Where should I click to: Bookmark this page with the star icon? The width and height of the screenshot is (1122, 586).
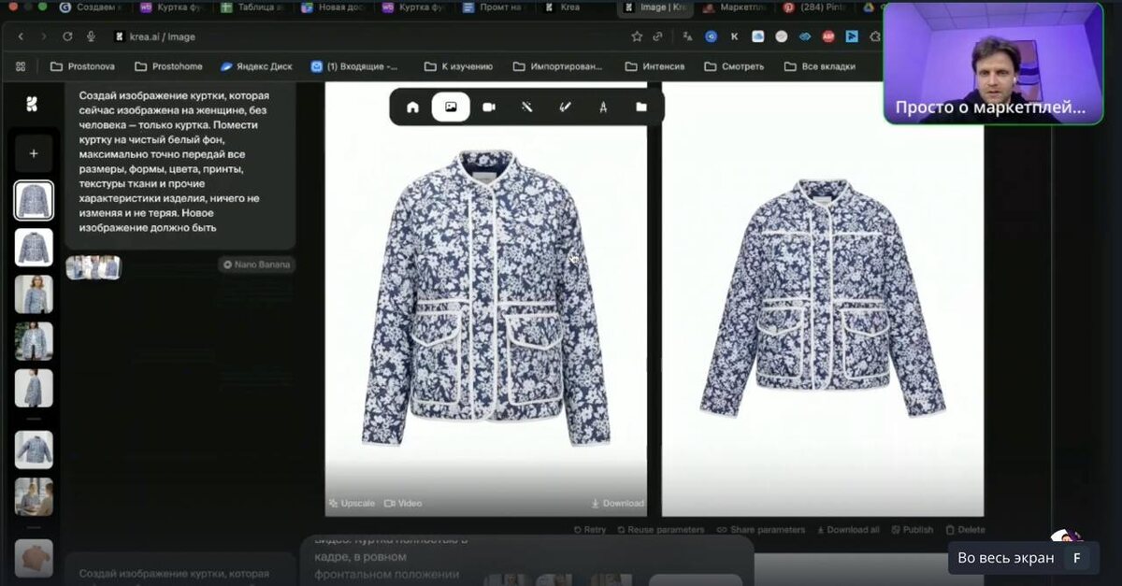pos(637,36)
